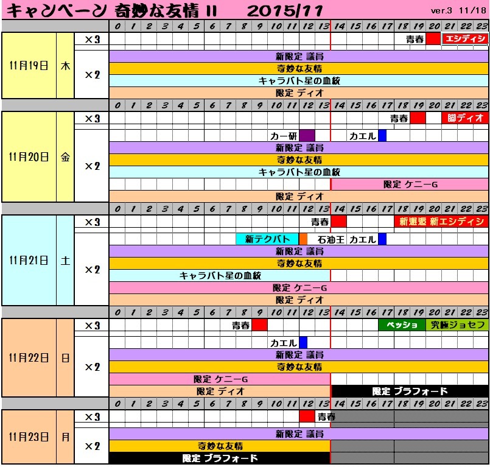Click the blue block beside カエル on November 22
The height and width of the screenshot is (467, 490).
click(x=303, y=343)
